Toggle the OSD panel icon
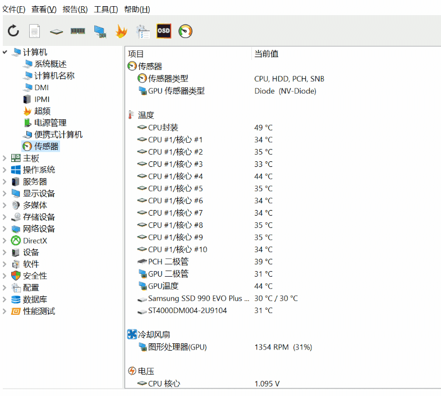Viewport: 441px width, 396px height. [164, 31]
